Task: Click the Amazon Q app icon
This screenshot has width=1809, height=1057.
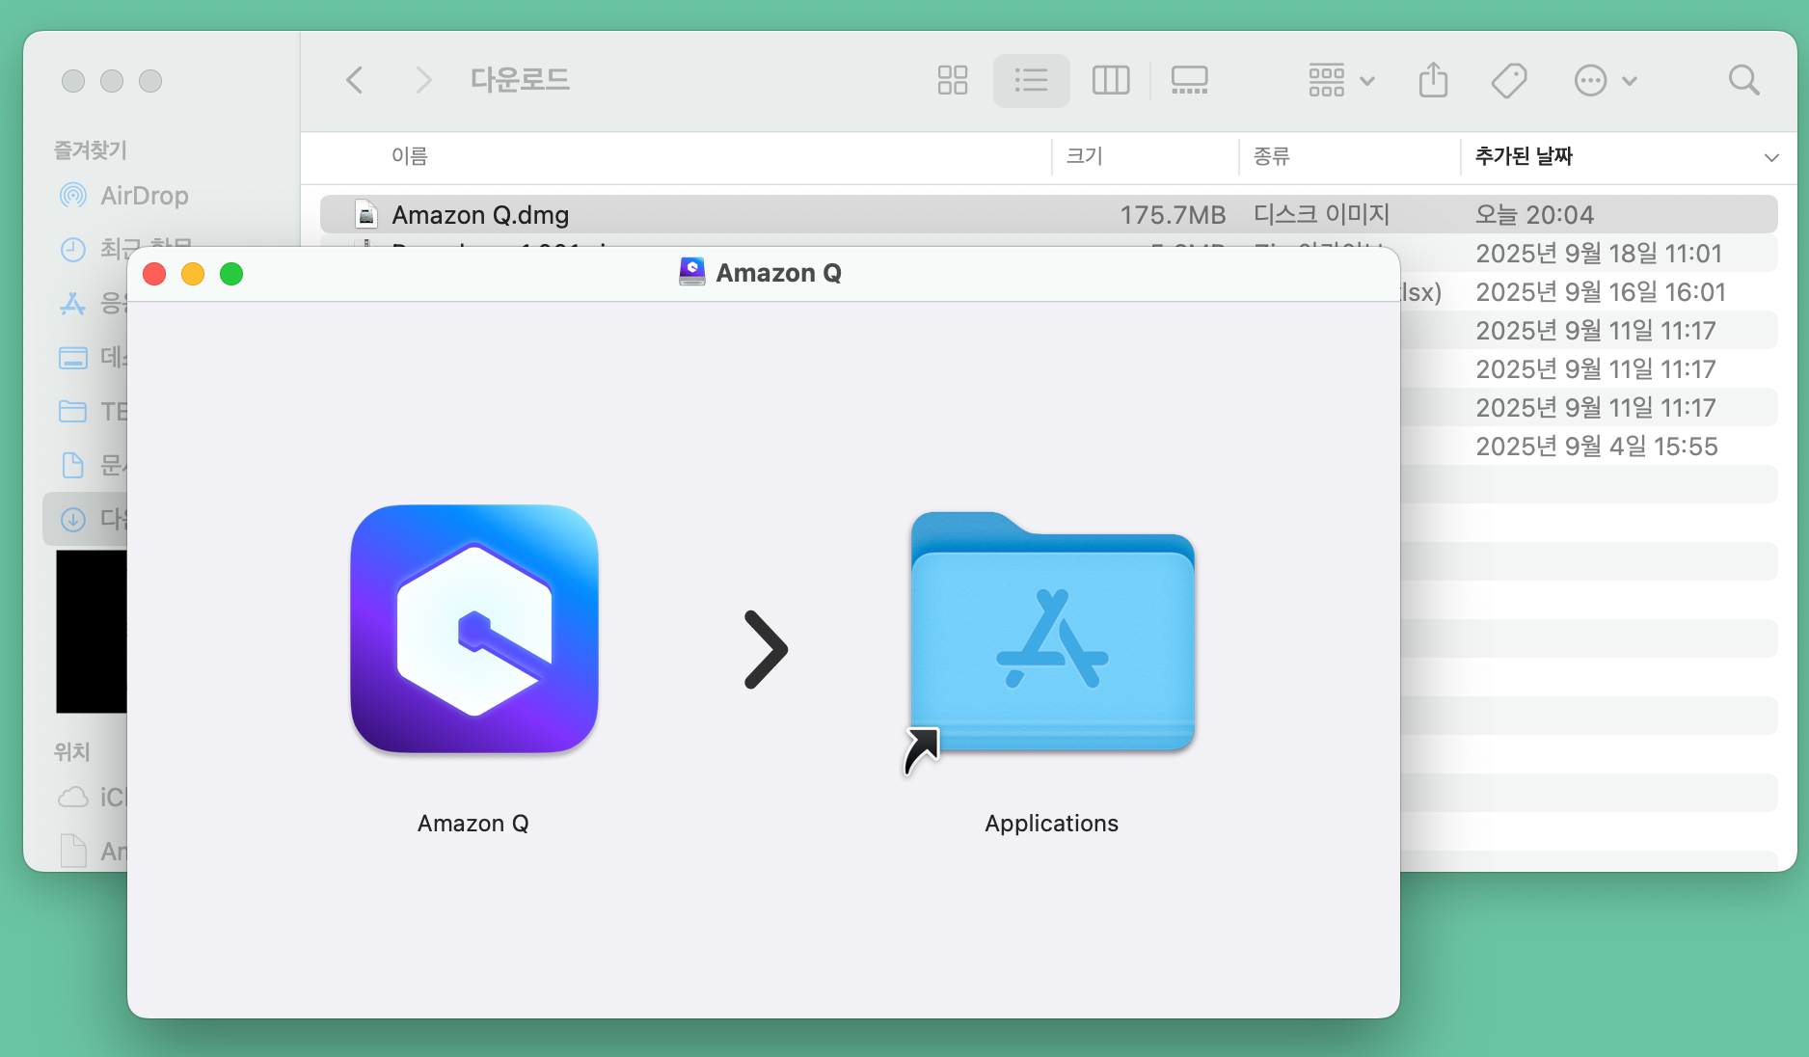Action: click(474, 629)
